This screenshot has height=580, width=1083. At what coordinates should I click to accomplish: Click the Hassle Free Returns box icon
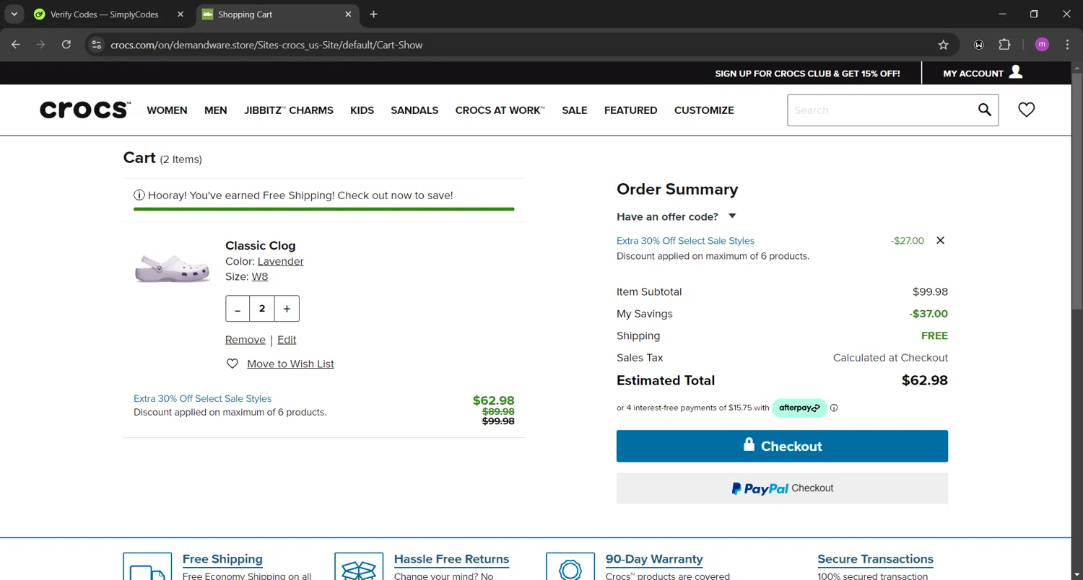359,567
